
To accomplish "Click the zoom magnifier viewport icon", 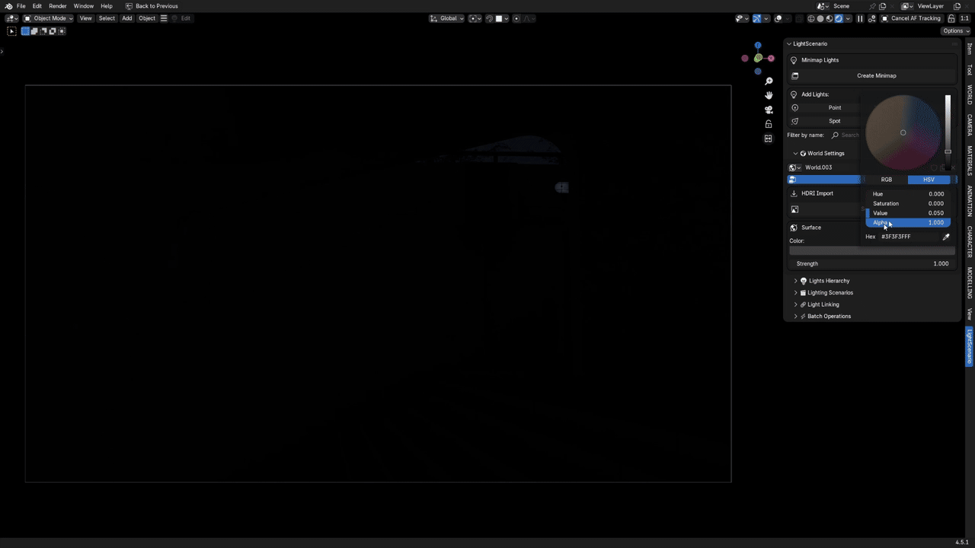I will pyautogui.click(x=769, y=81).
